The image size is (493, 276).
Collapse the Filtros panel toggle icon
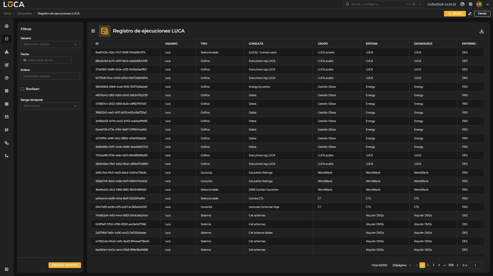[x=93, y=31]
